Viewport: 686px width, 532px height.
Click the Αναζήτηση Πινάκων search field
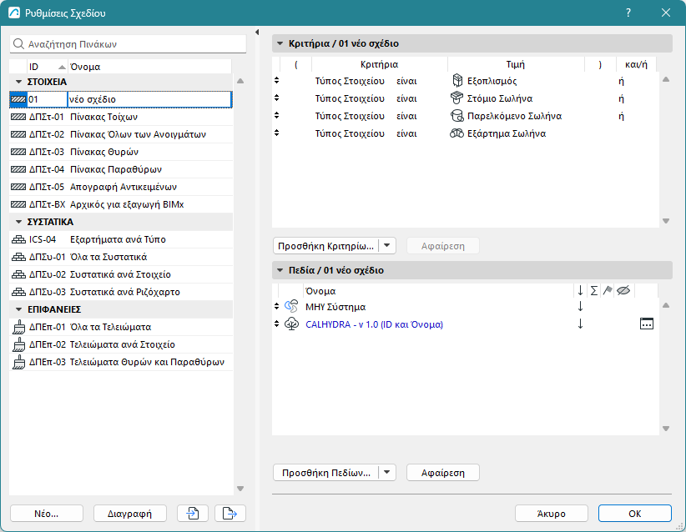tap(129, 43)
